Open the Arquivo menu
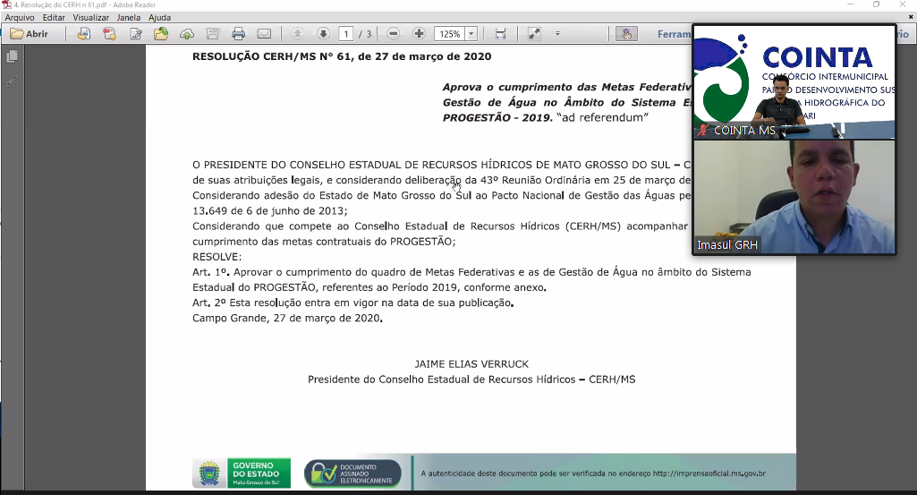 click(x=20, y=17)
